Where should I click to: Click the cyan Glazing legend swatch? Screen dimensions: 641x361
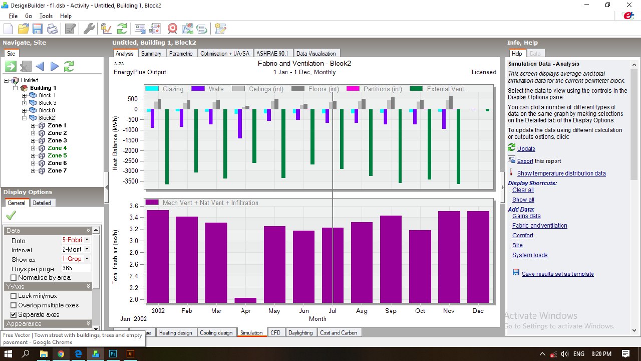coord(152,89)
